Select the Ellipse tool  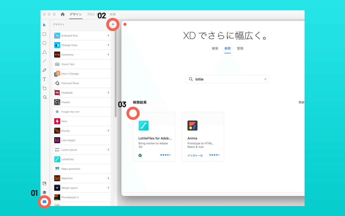[44, 43]
